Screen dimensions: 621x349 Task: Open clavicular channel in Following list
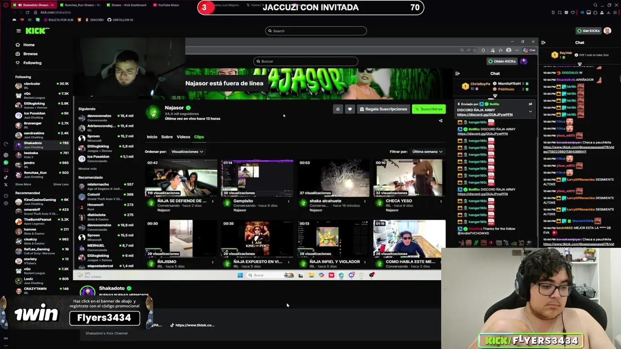pos(42,85)
